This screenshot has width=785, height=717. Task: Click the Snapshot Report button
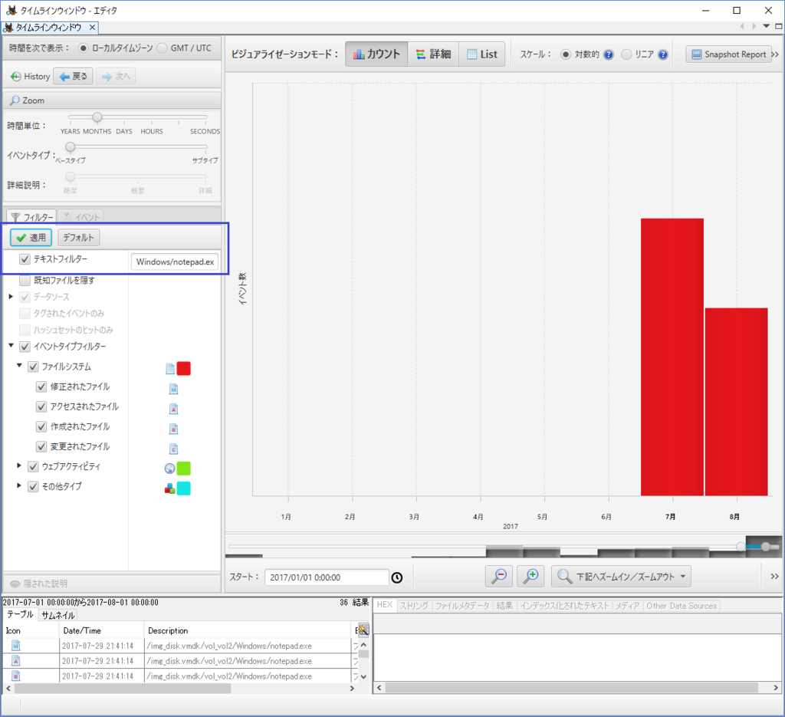click(x=728, y=54)
